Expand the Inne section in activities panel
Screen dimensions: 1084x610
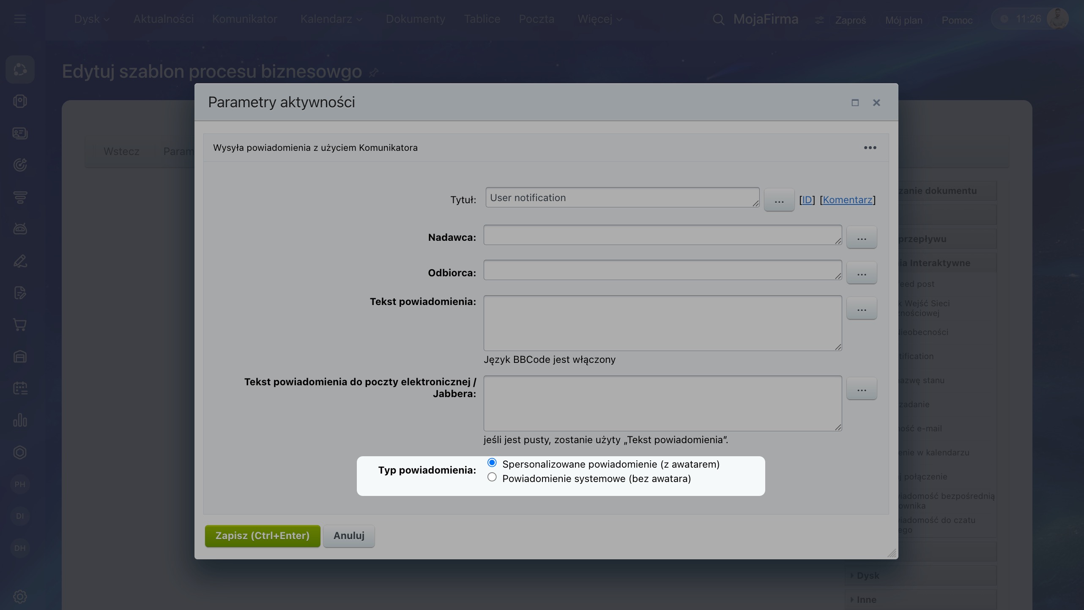pos(865,599)
